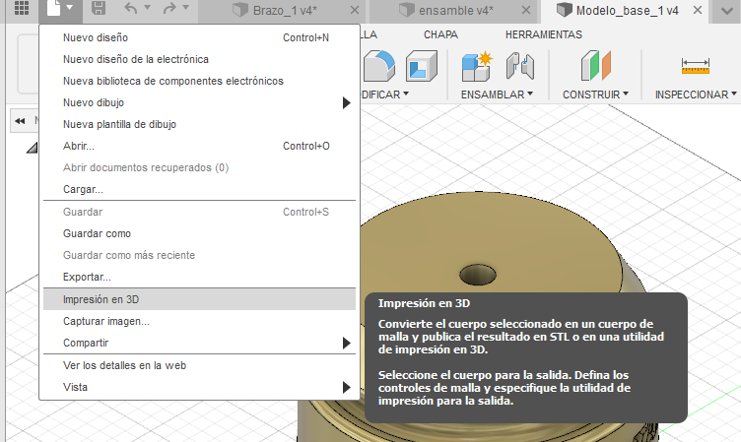Image resolution: width=741 pixels, height=442 pixels.
Task: Choose Nuevo diseño de la electrónica
Action: pos(199,59)
